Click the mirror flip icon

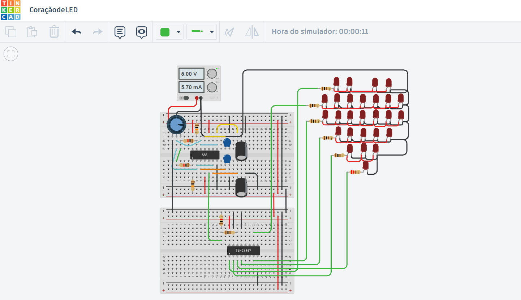pyautogui.click(x=252, y=32)
